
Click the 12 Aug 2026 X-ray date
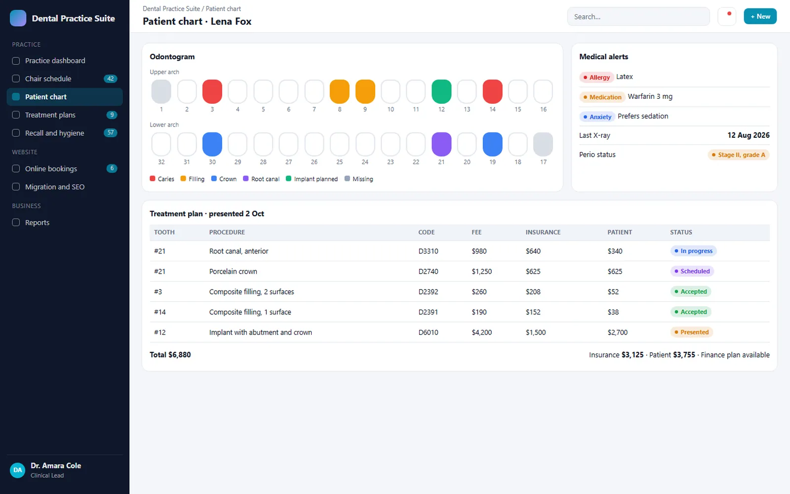[749, 135]
